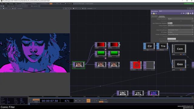Click the plus icon in parameter header
The image size is (194, 109).
(x=190, y=13)
